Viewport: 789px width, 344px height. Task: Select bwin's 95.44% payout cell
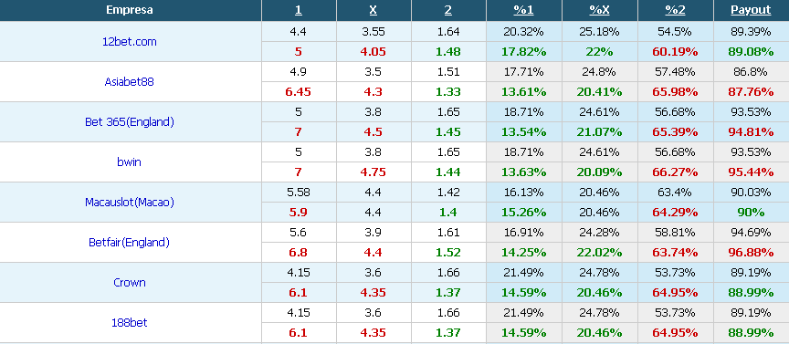751,172
